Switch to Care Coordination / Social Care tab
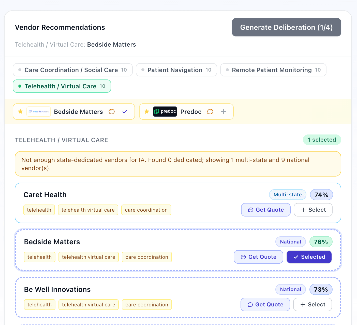The image size is (357, 325). coord(73,70)
